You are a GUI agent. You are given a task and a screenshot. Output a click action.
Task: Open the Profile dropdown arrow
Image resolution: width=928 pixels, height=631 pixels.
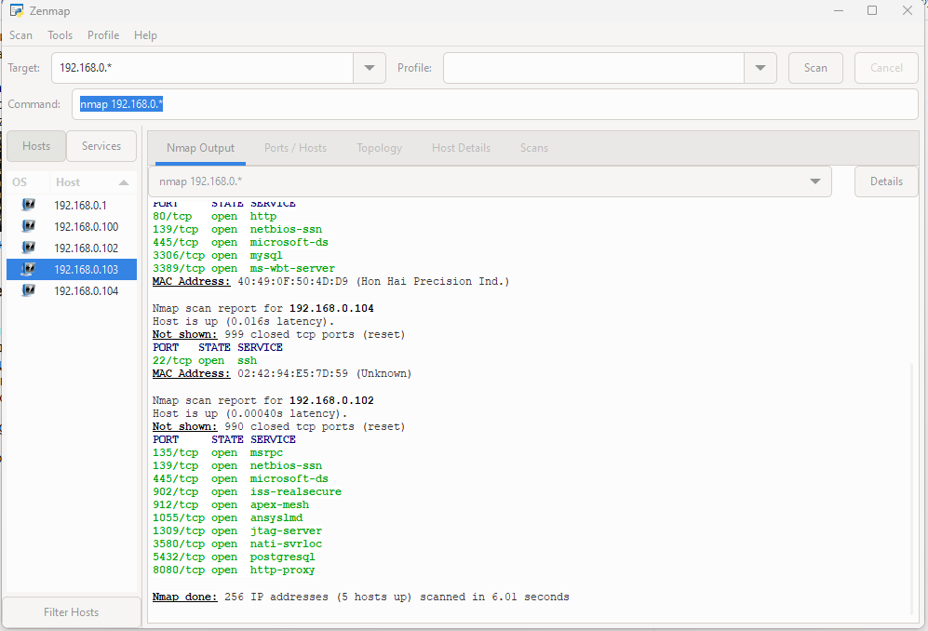[760, 68]
